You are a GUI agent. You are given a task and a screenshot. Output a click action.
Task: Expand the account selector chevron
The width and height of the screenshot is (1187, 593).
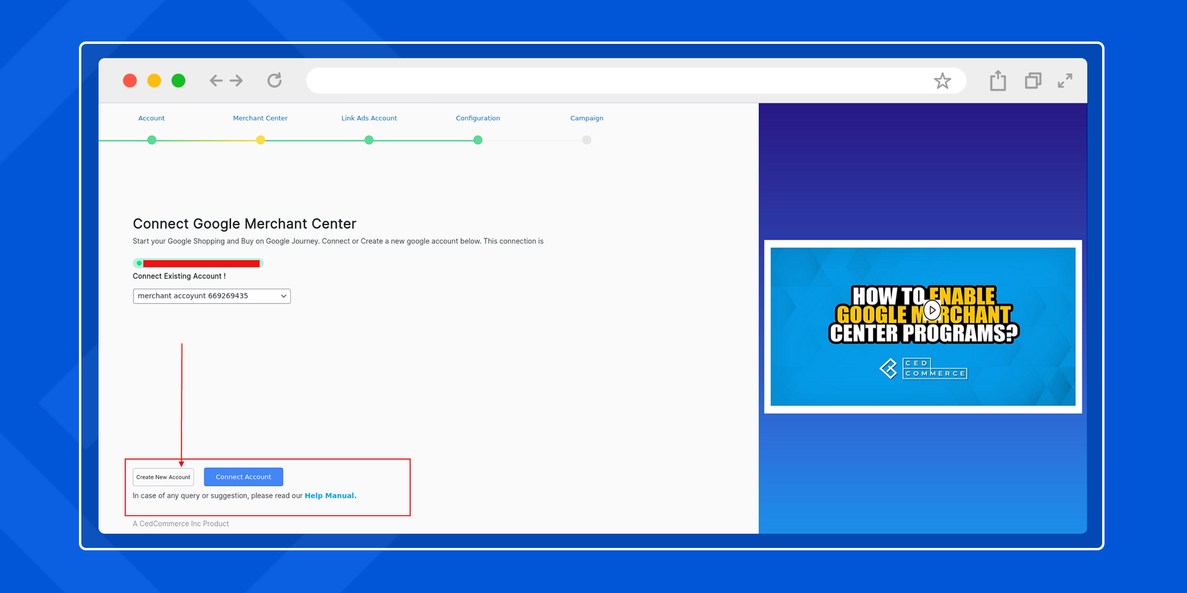(283, 296)
